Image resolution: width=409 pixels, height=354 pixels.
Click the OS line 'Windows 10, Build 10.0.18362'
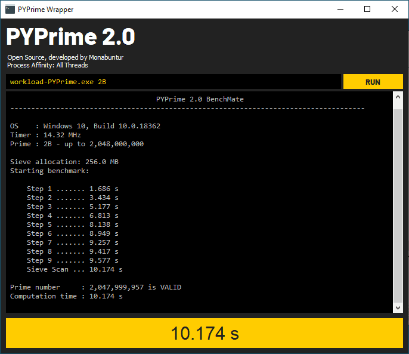click(x=85, y=126)
